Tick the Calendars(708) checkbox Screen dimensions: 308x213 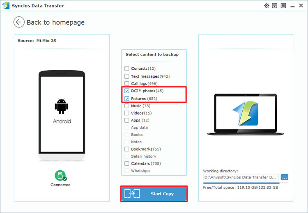127,163
